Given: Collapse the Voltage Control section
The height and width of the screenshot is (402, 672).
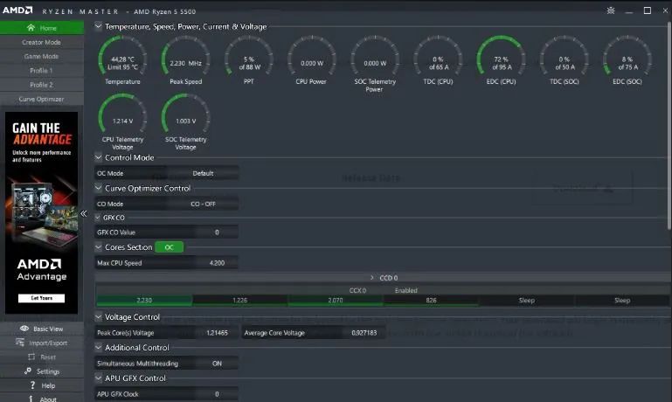Looking at the screenshot, I should pos(98,316).
